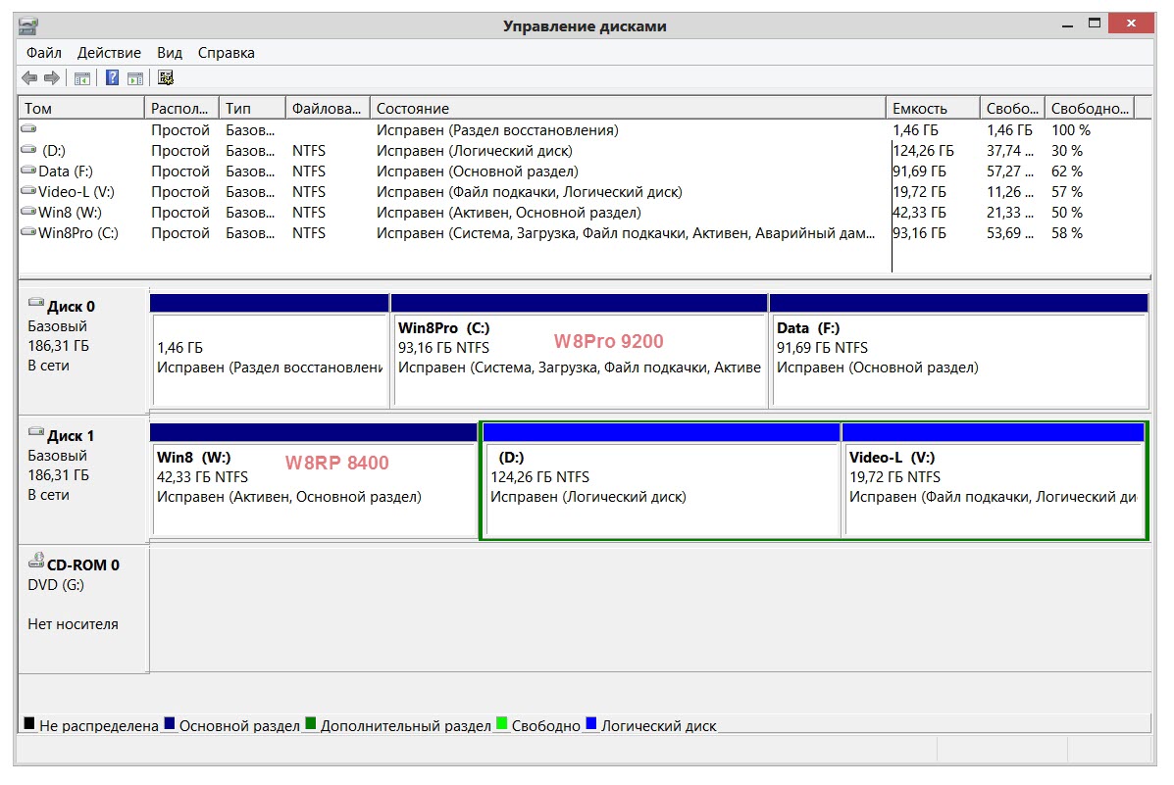Open the Действие menu
The width and height of the screenshot is (1174, 785).
click(109, 53)
